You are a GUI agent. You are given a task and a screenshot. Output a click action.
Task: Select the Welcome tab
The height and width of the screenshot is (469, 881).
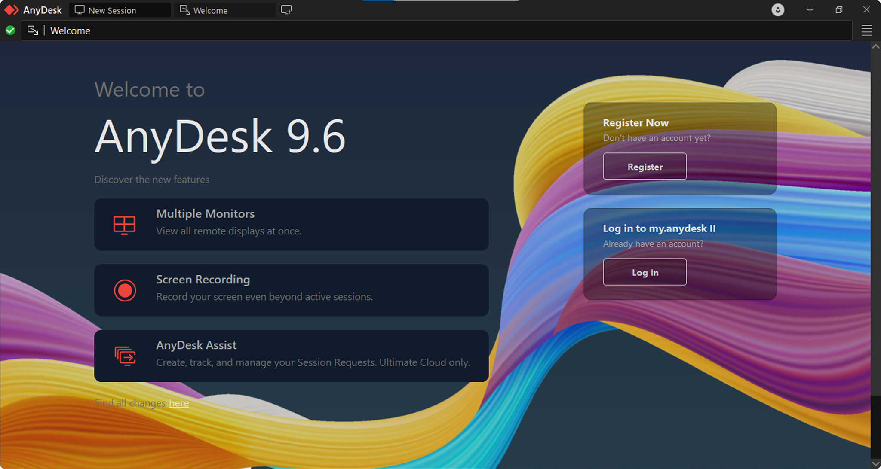pyautogui.click(x=225, y=10)
